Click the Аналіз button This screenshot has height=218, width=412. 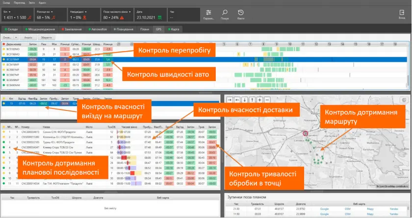click(x=28, y=37)
